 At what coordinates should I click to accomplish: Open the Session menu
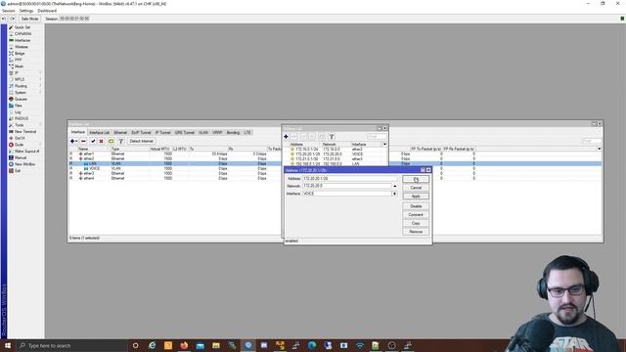9,11
